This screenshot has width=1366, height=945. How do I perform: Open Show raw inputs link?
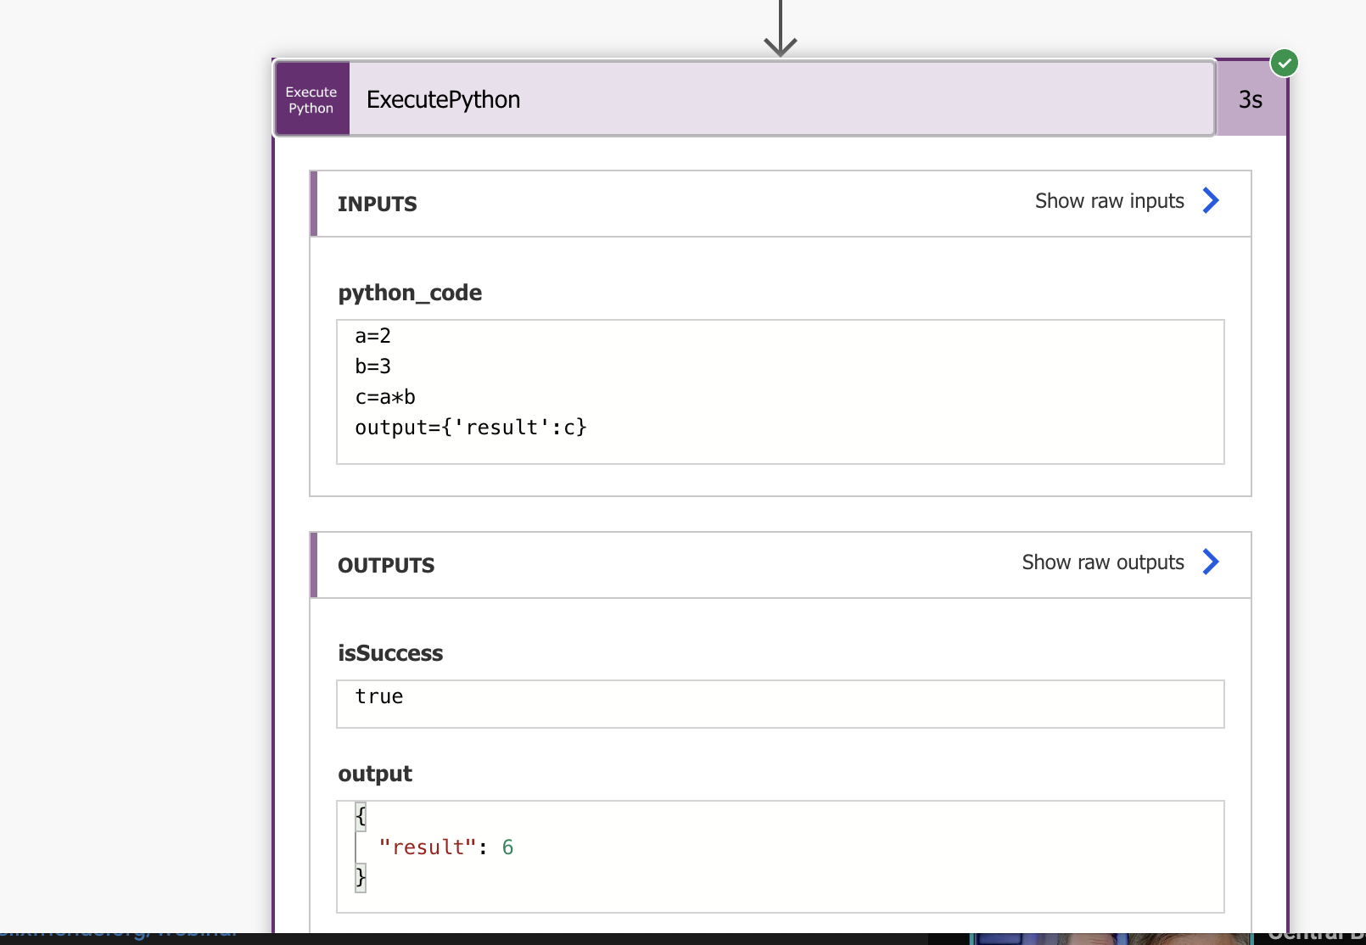pyautogui.click(x=1109, y=201)
